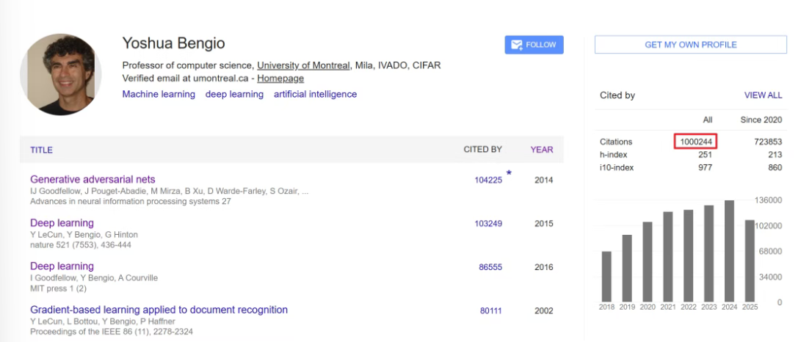Click the 2018 bar in citations chart
The width and height of the screenshot is (812, 342).
pos(606,277)
